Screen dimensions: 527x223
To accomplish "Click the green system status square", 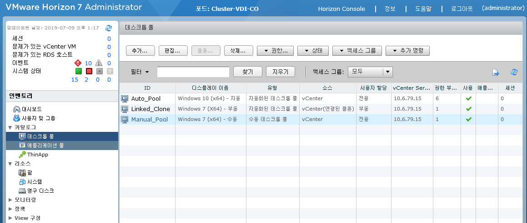I will pyautogui.click(x=79, y=71).
